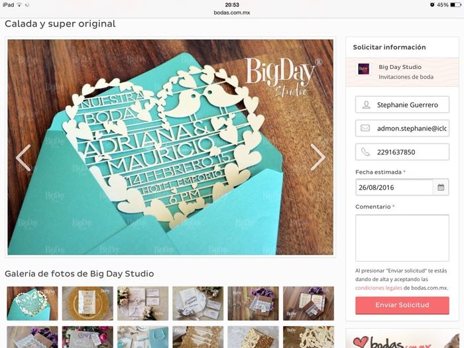This screenshot has width=464, height=348.
Task: Go to next photo with right arrow
Action: click(318, 157)
